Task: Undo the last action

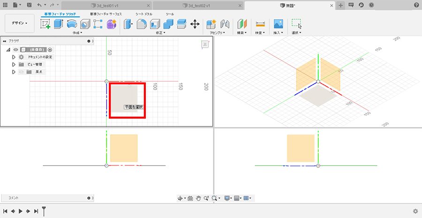Action: point(39,5)
